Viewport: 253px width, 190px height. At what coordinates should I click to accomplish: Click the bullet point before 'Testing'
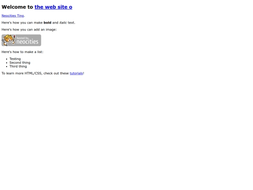point(7,59)
